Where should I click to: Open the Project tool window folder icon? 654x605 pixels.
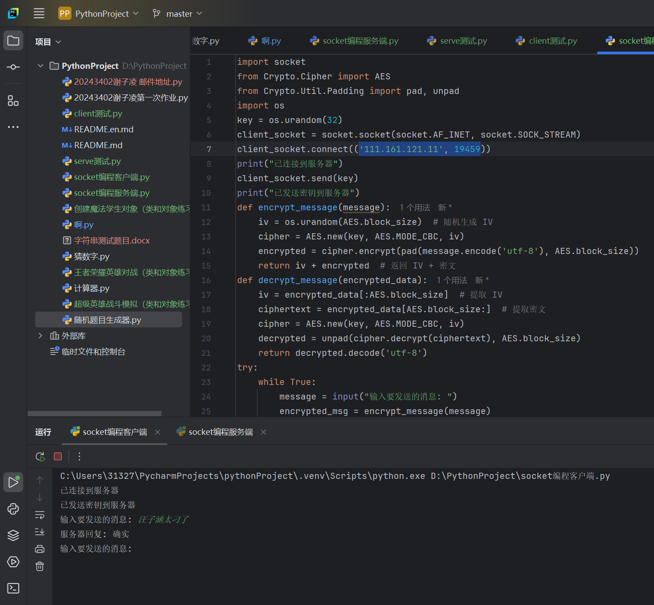13,41
